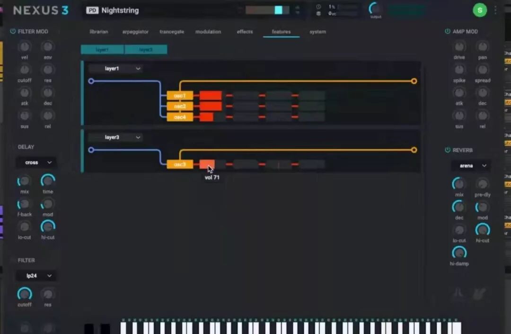Select the layer3 teal button
The width and height of the screenshot is (511, 334).
click(146, 50)
